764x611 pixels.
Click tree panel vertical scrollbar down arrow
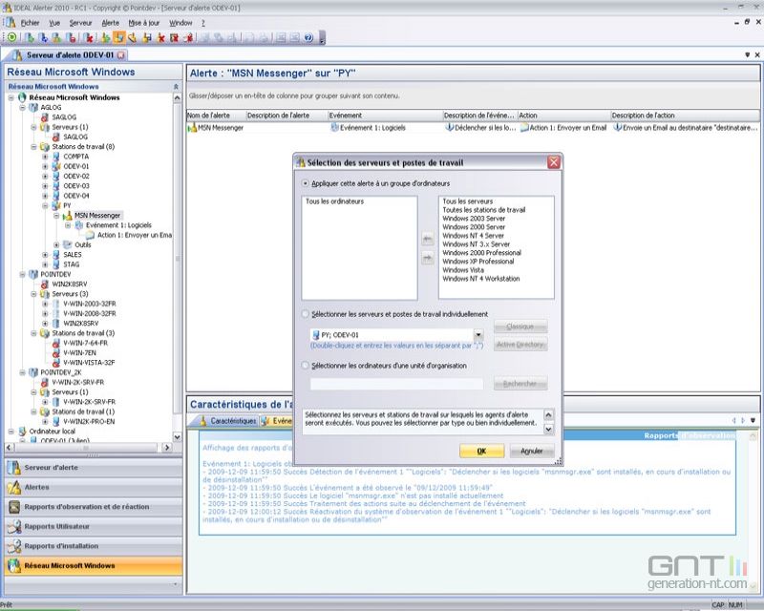(x=177, y=437)
